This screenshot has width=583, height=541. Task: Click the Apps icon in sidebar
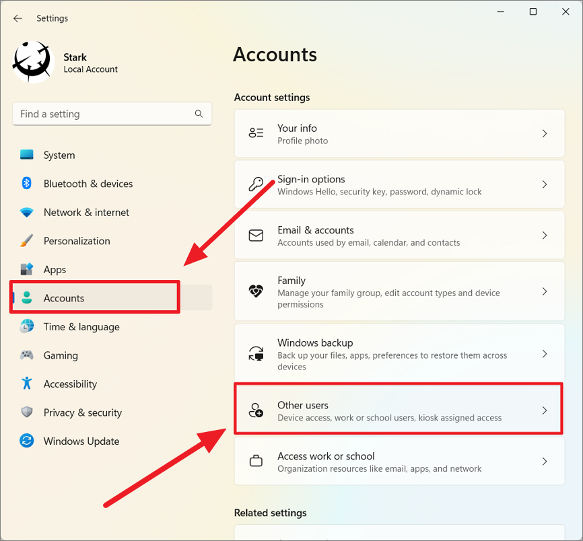27,269
